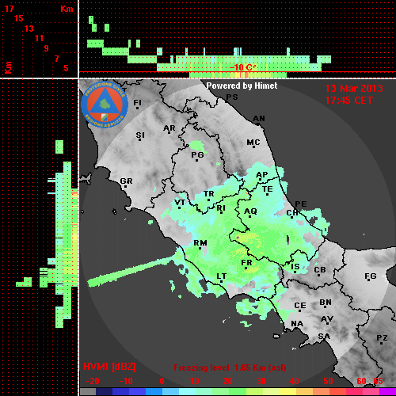Click the AP city label

point(262,175)
